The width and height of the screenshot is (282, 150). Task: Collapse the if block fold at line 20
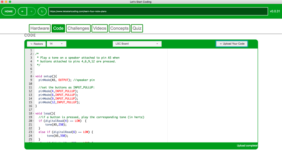(33, 121)
